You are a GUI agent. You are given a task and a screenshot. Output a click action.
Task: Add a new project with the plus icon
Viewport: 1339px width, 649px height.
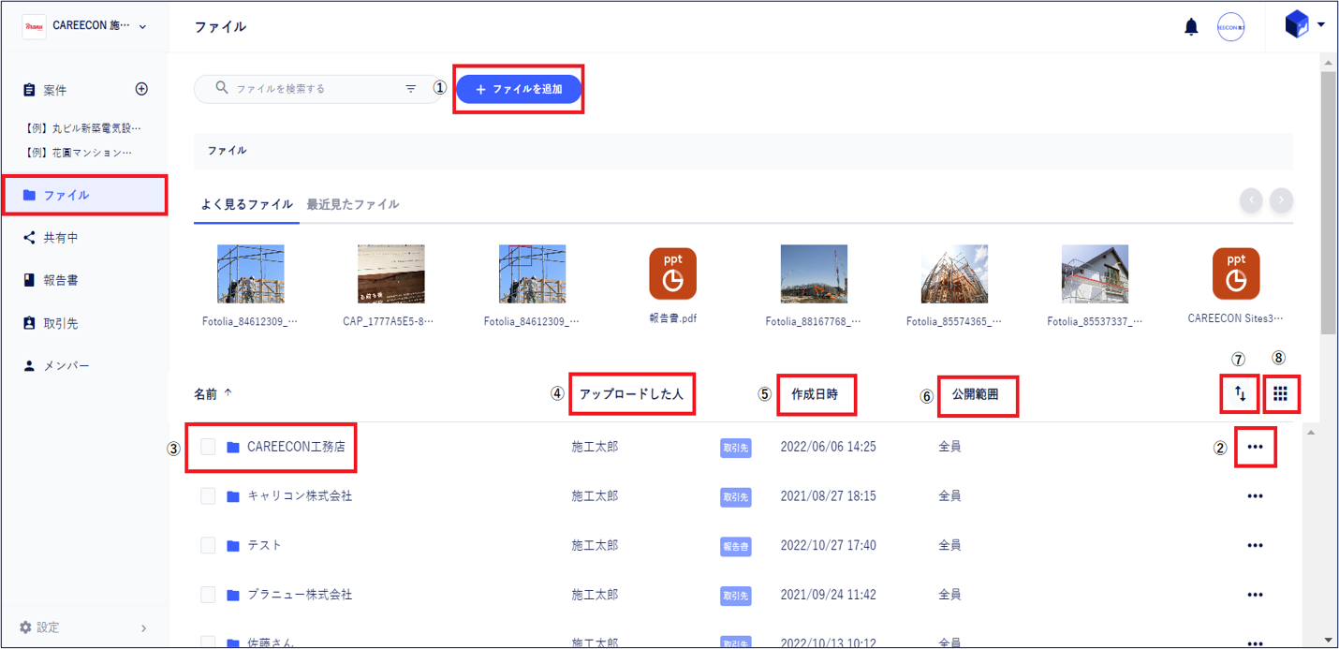(x=141, y=89)
